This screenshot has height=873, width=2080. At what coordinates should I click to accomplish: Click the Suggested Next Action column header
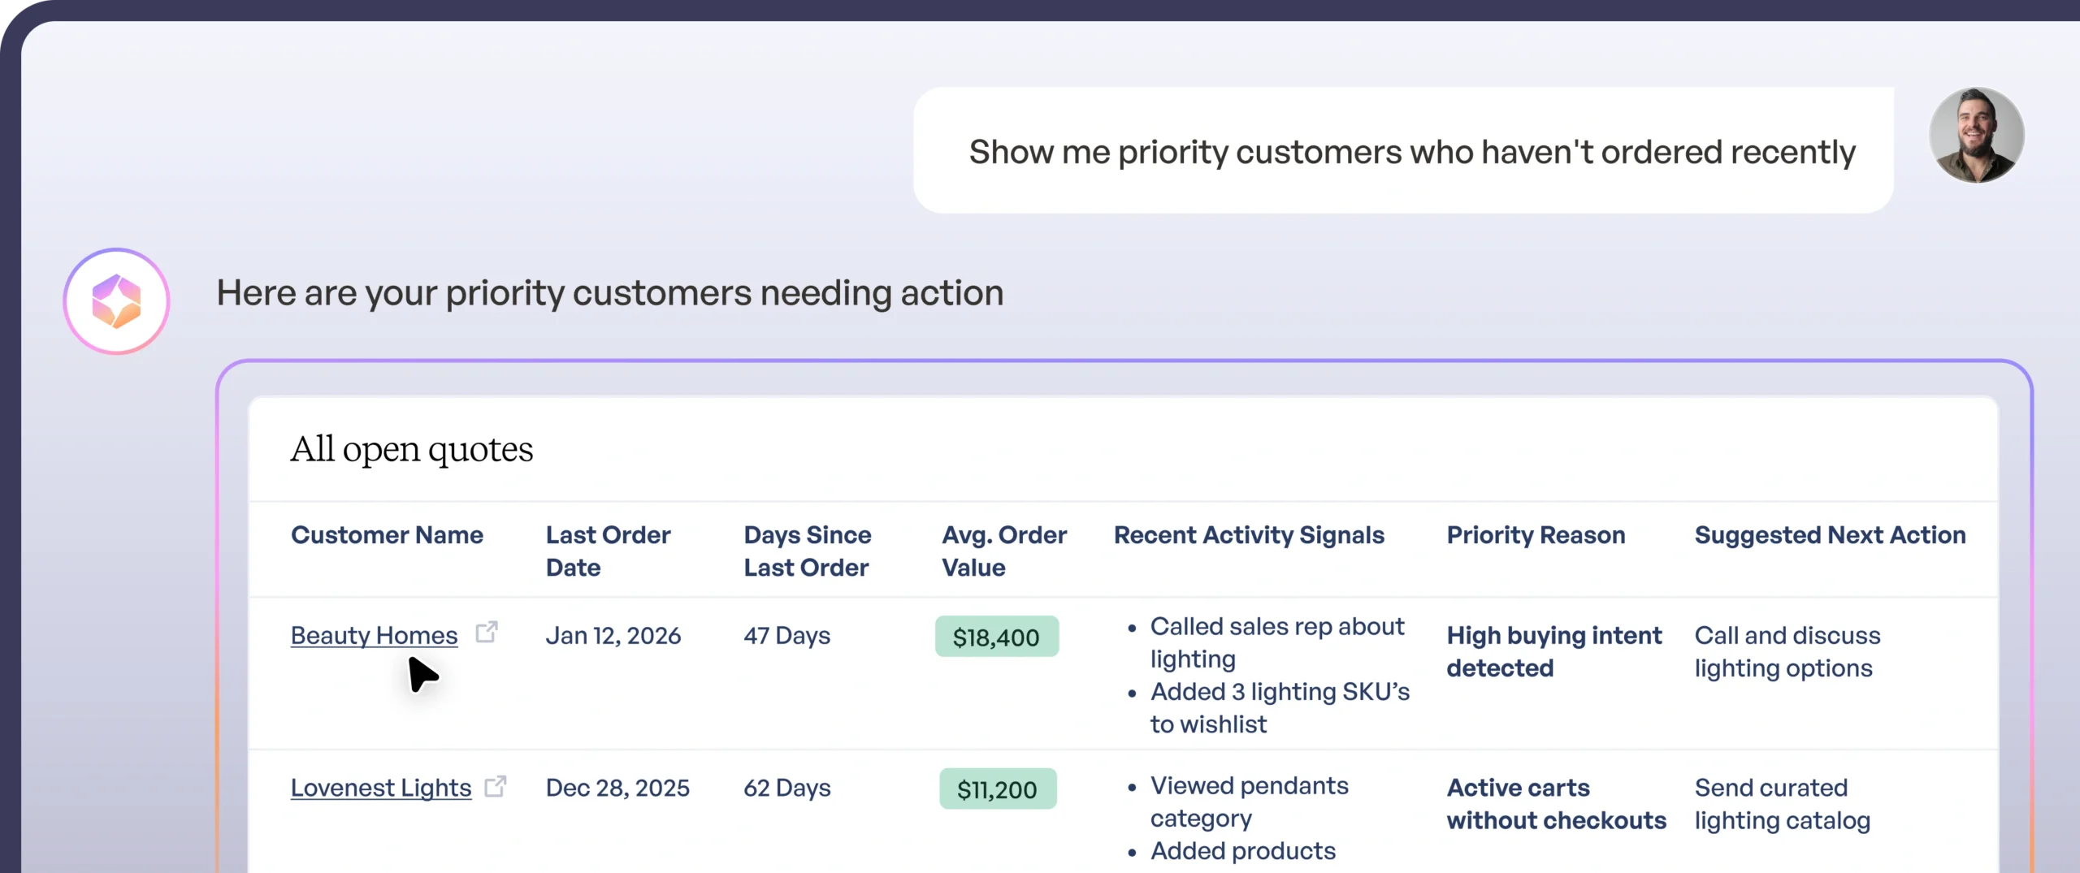[1830, 535]
